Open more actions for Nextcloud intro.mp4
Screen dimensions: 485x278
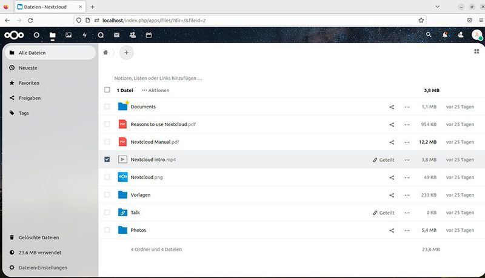pyautogui.click(x=407, y=160)
